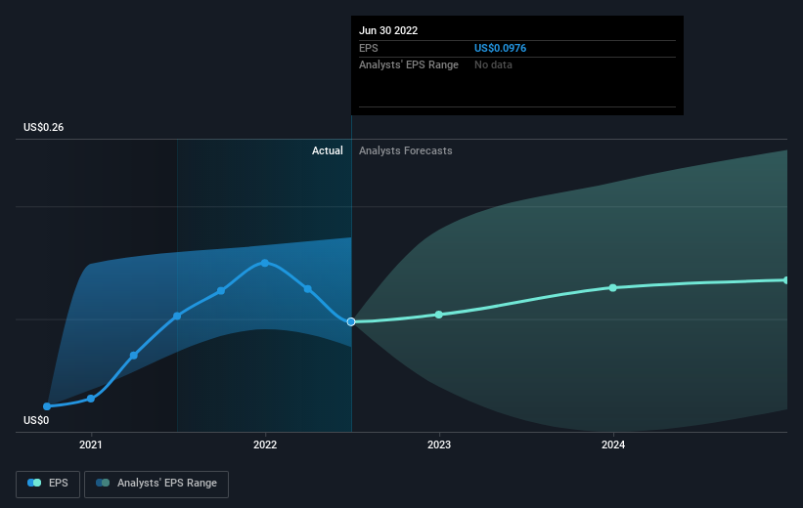Select EPS point at start of highlighted region
Screen dimensions: 803x508
pyautogui.click(x=177, y=317)
